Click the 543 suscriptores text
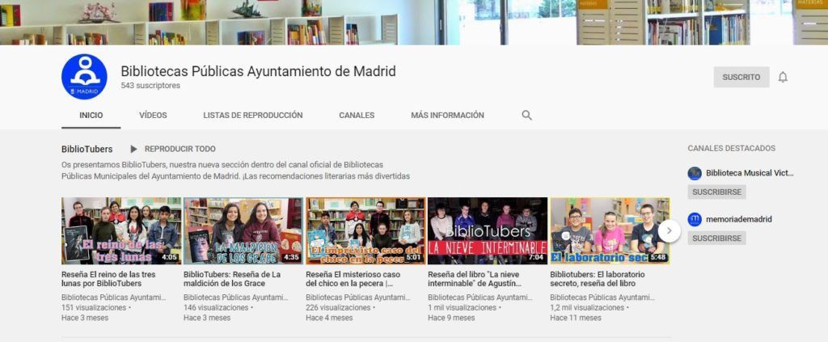Image resolution: width=828 pixels, height=342 pixels. (150, 86)
